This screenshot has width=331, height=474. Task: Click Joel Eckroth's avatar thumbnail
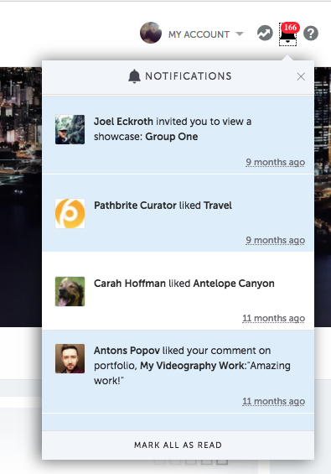(x=70, y=129)
